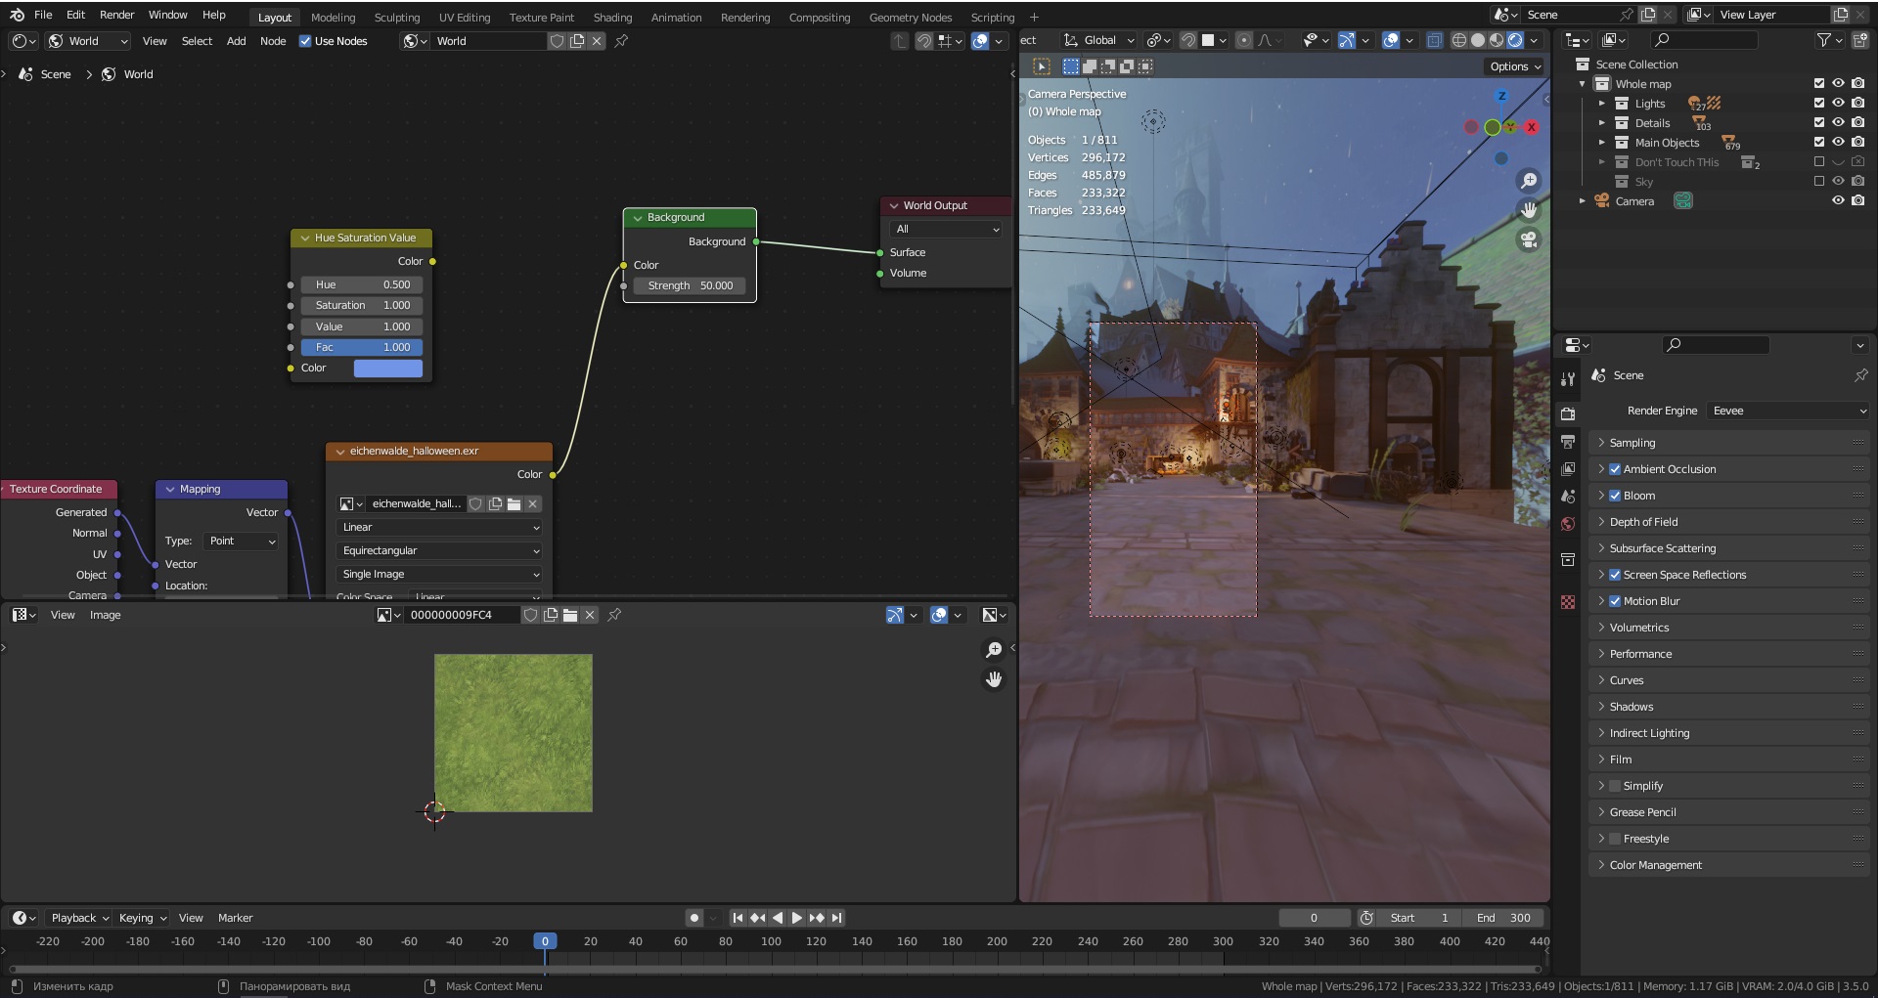
Task: Play the animation in timeline
Action: pyautogui.click(x=796, y=918)
